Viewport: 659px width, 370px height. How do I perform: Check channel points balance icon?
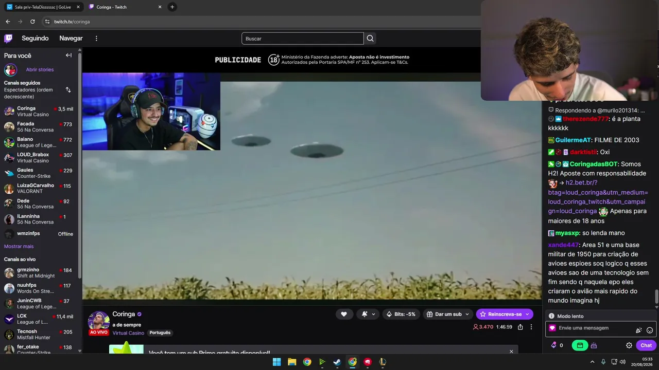click(554, 345)
